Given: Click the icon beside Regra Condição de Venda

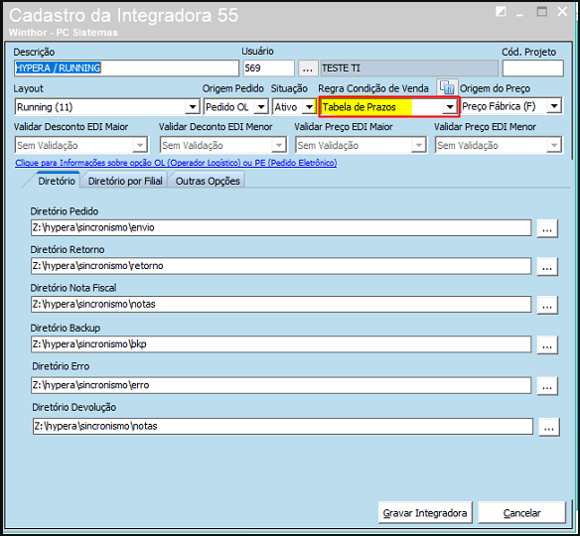Looking at the screenshot, I should [x=447, y=87].
